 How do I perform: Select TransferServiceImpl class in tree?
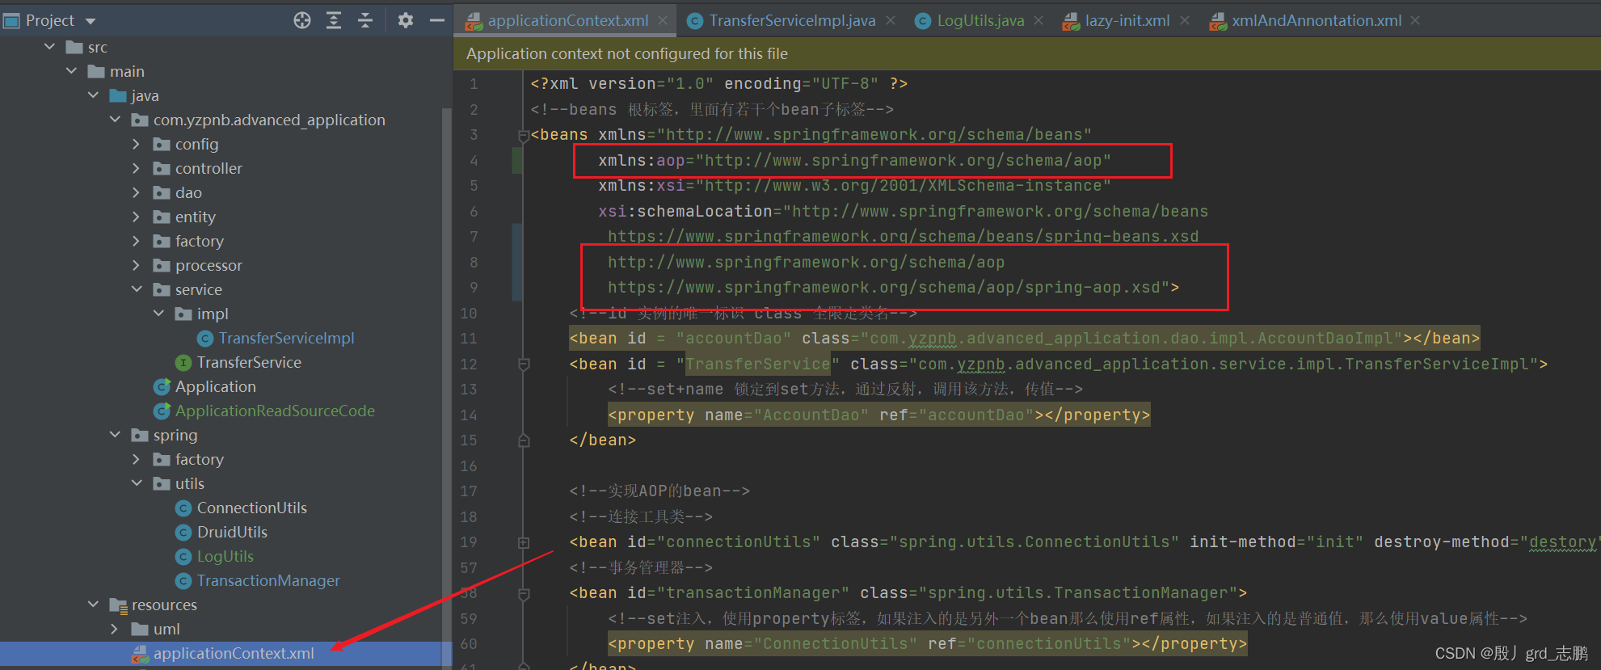286,338
